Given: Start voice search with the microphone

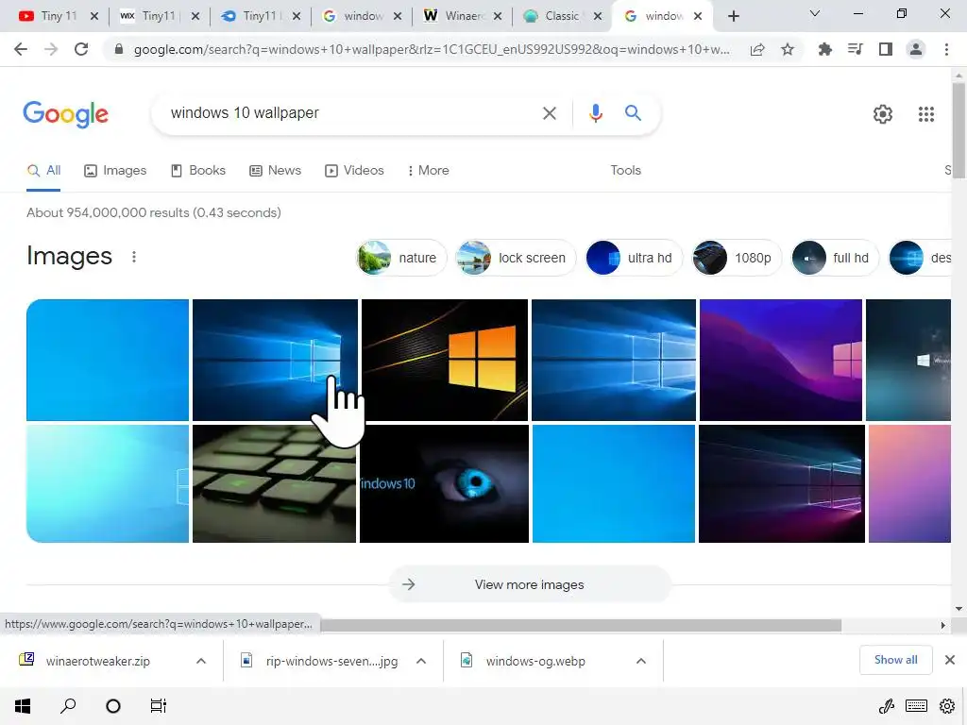Looking at the screenshot, I should point(595,113).
